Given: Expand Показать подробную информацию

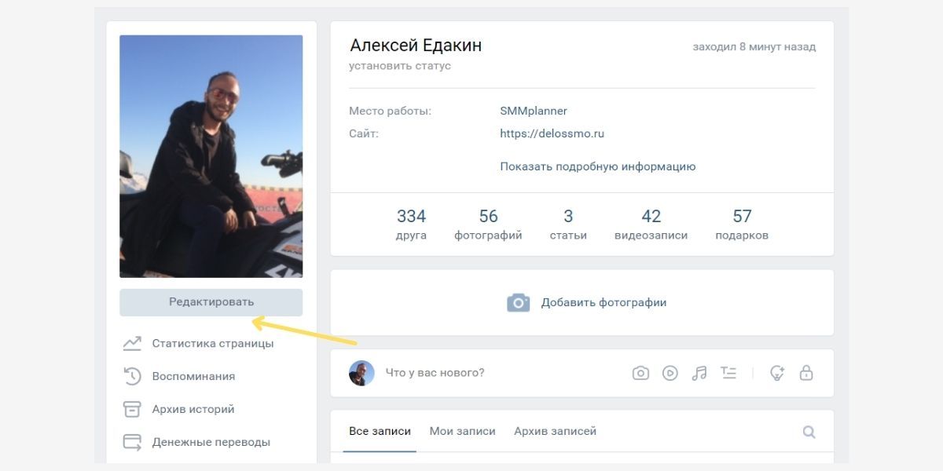Looking at the screenshot, I should coord(597,166).
